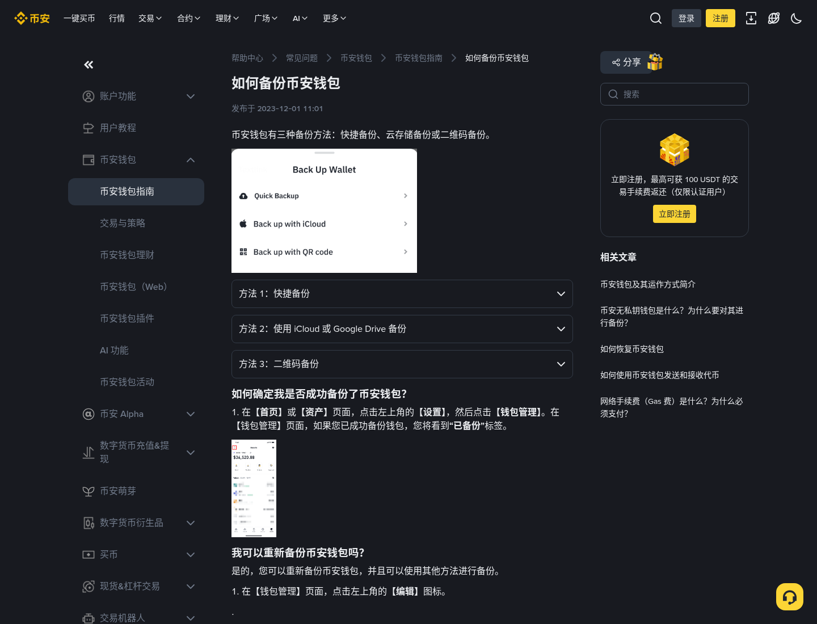Select 币安钱包指南 in sidebar

pyautogui.click(x=136, y=192)
